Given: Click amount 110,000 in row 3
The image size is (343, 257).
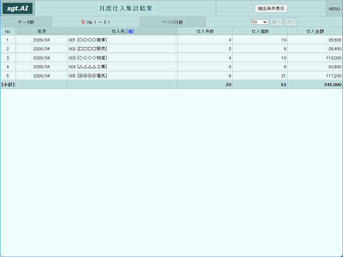Looking at the screenshot, I should 334,58.
